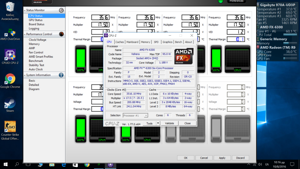Open Microsoft Edge from the taskbar

pyautogui.click(x=63, y=164)
